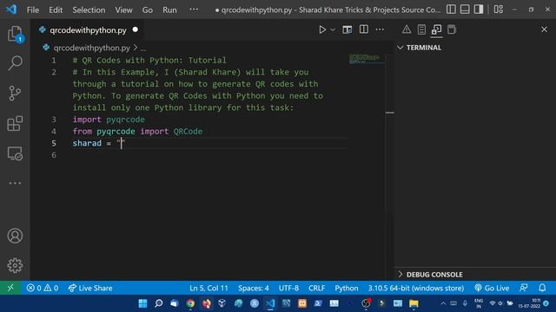Split the editor right
The height and width of the screenshot is (312, 556).
[x=364, y=29]
